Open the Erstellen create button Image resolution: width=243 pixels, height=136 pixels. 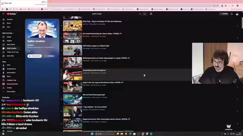(224, 14)
